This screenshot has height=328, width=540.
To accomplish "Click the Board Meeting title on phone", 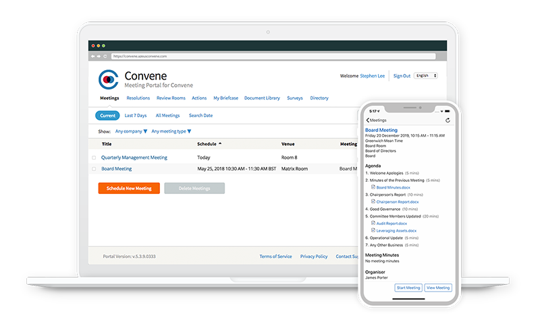I will tap(381, 130).
